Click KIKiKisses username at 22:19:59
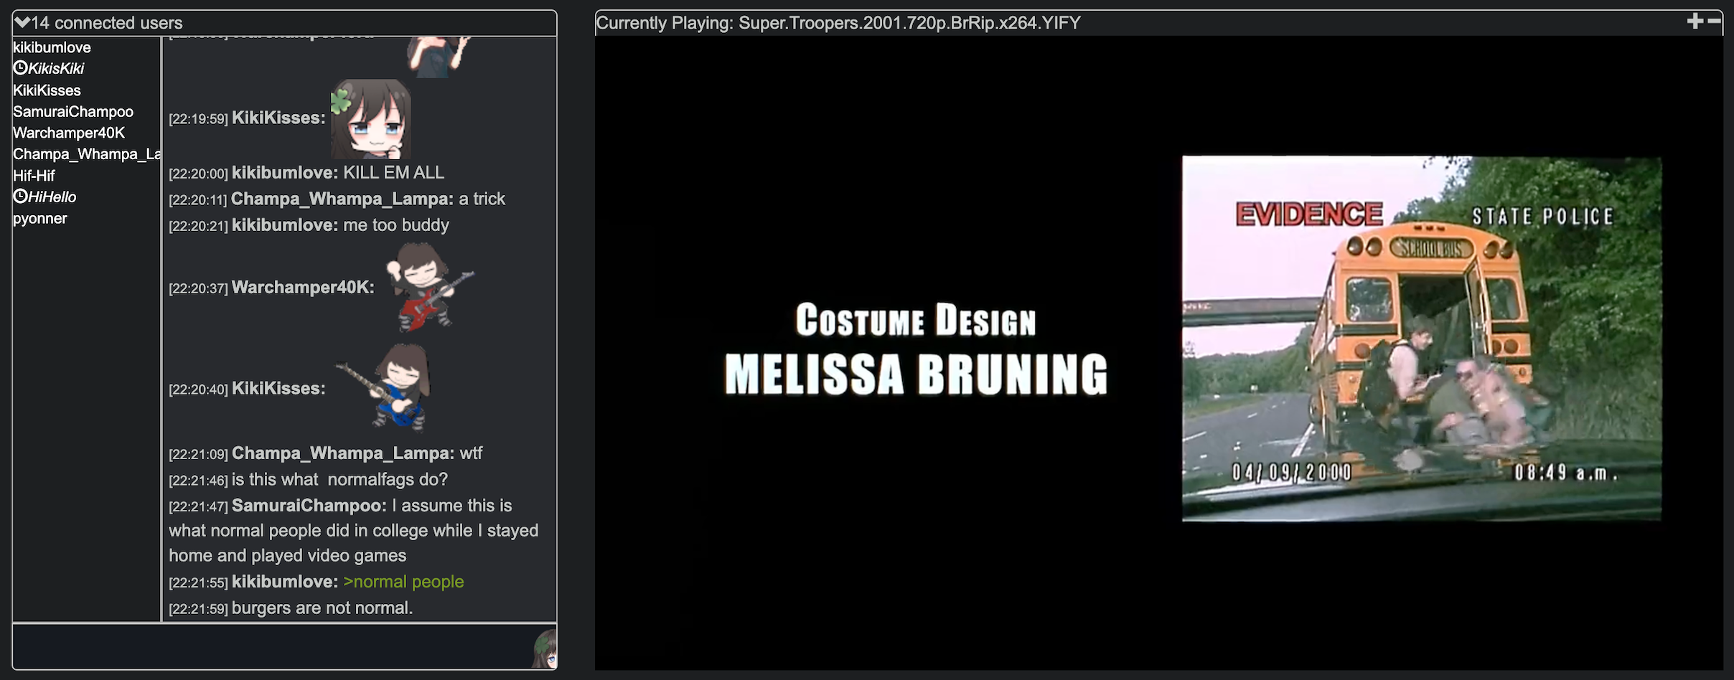Image resolution: width=1734 pixels, height=680 pixels. click(x=278, y=118)
